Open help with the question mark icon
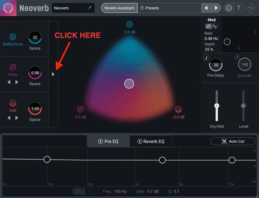The width and height of the screenshot is (259, 198). 238,8
